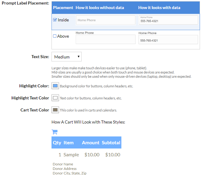Open the Highlight Text Color swatch
The image size is (203, 175).
click(55, 98)
